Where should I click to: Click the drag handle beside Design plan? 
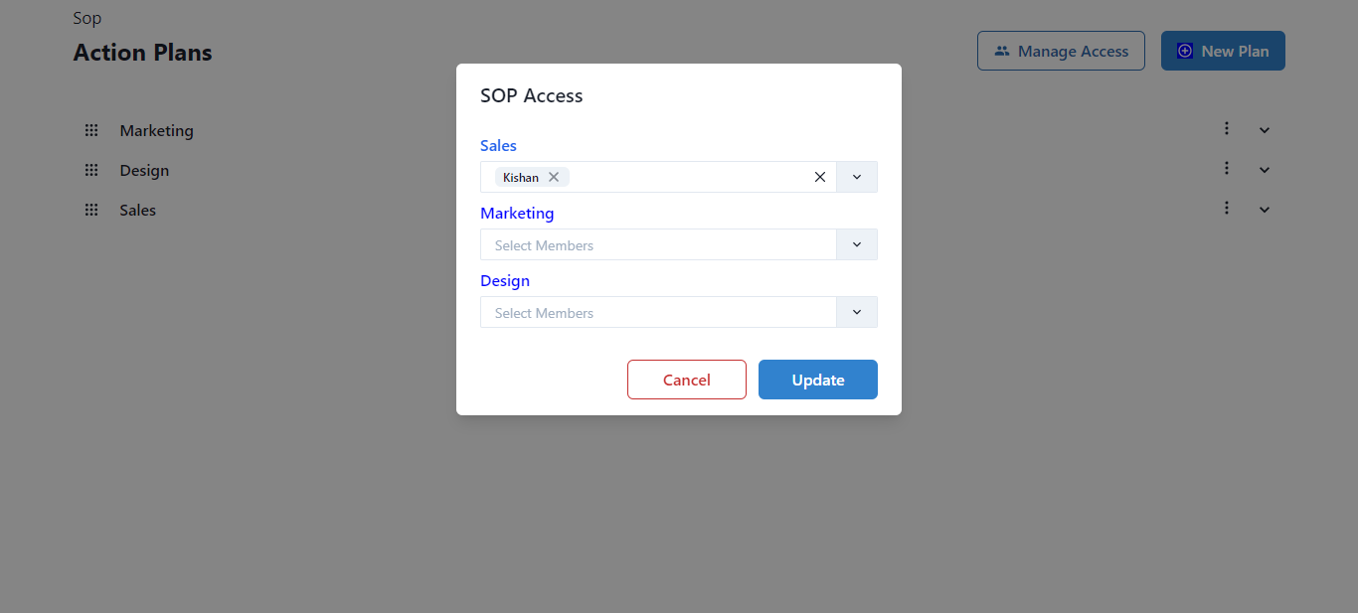click(90, 170)
